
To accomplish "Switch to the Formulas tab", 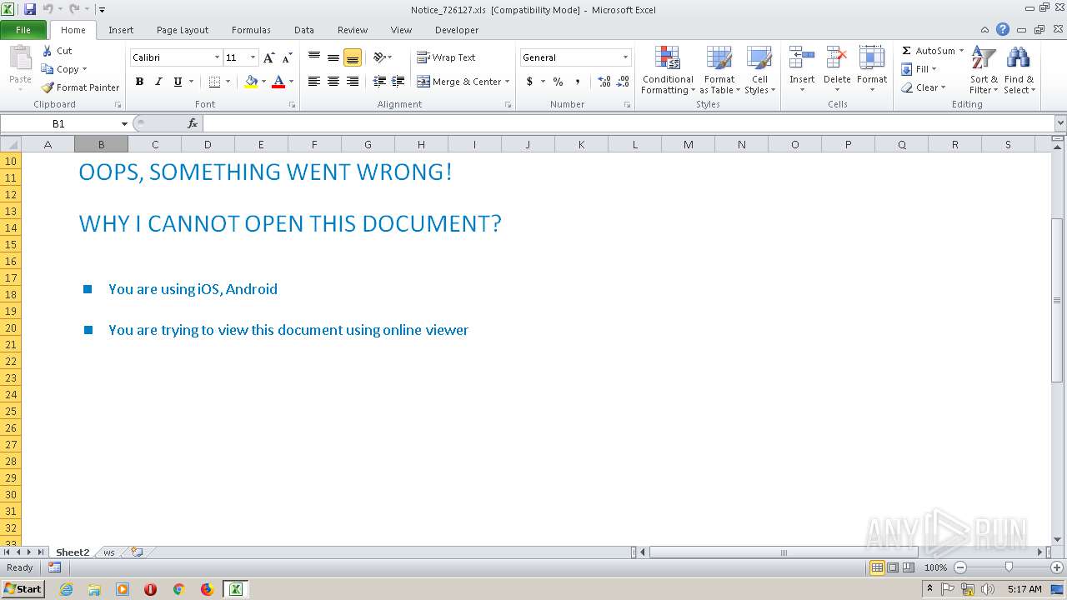I will (x=251, y=30).
